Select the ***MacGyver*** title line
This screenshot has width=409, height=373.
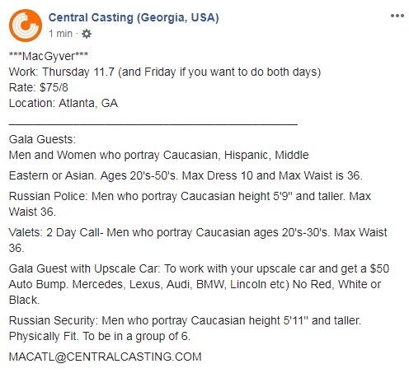click(49, 56)
